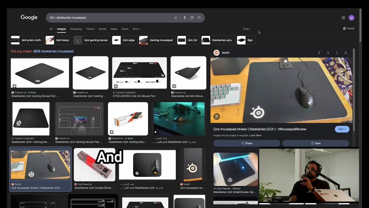
Task: Open Reddit source icon in preview header
Action: 216,53
